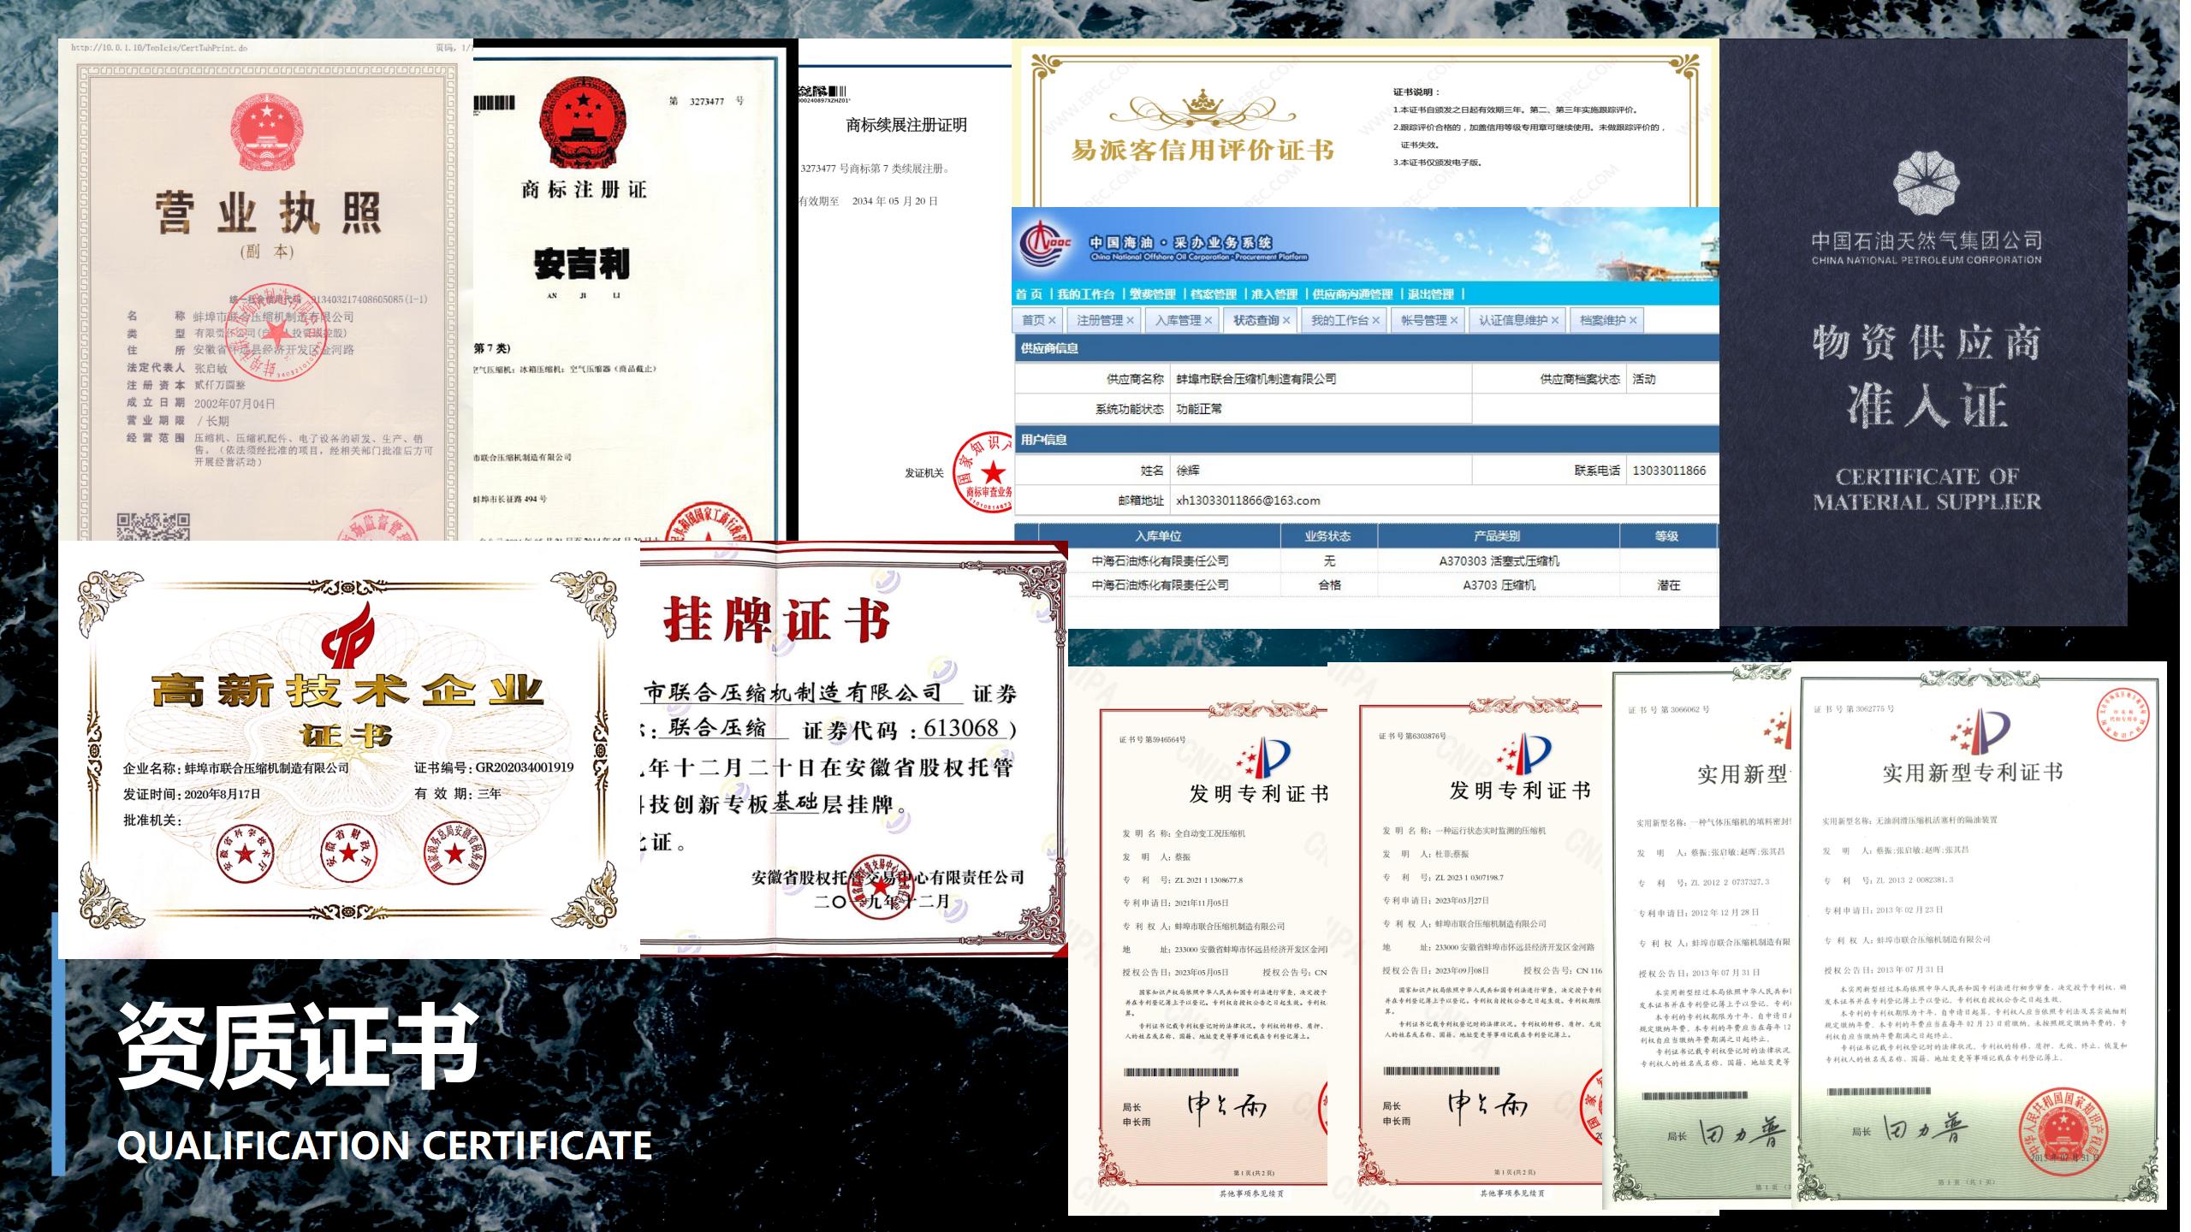Close the 认证信息维护 tab
Screen dimensions: 2191x1232
pos(1555,321)
